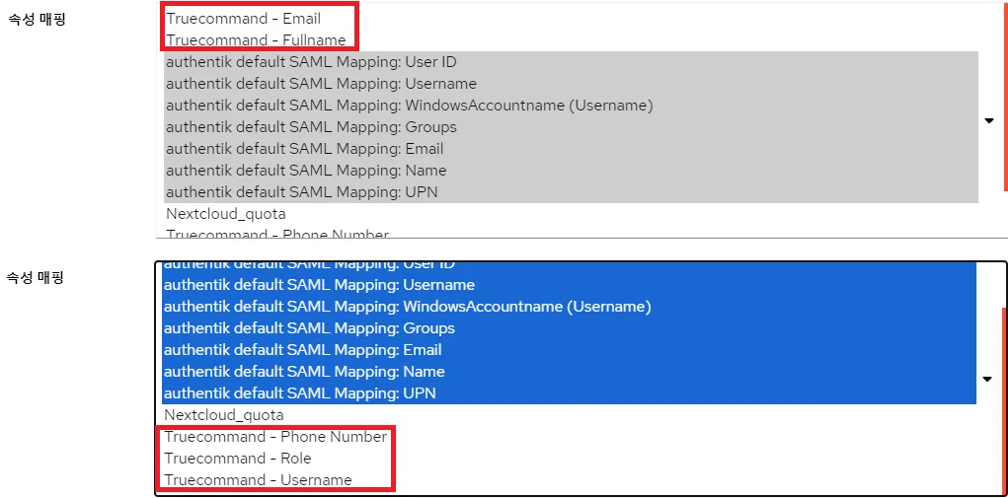Screen dimensions: 1008x498
Task: Pick SAML Mapping: UPN in blue-highlighted list
Action: (569, 392)
